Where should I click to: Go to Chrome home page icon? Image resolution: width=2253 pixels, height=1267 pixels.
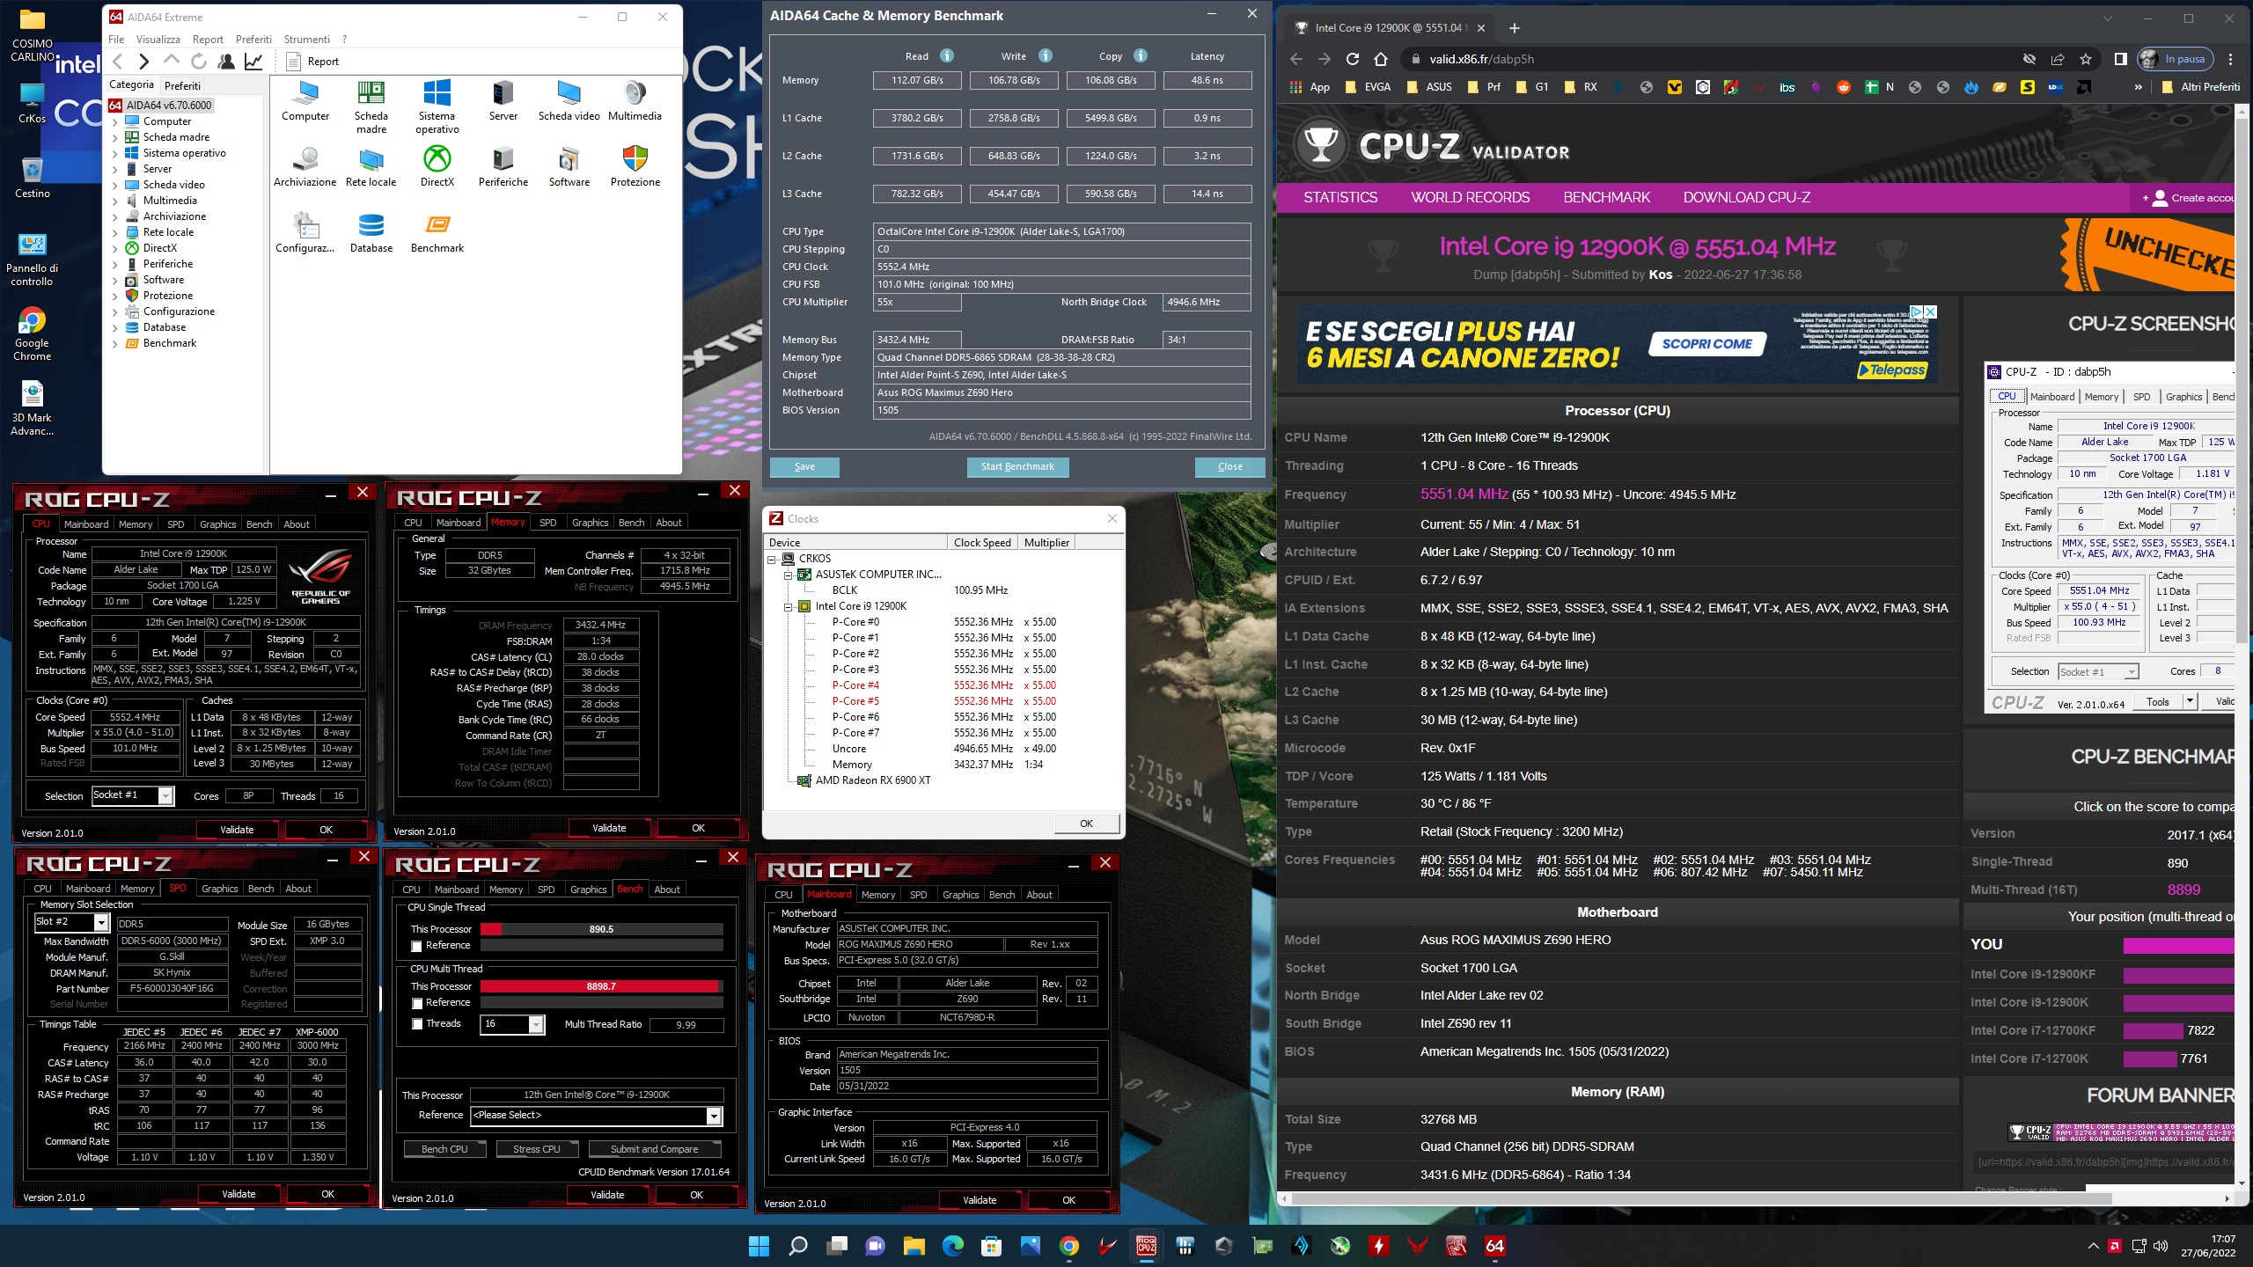pyautogui.click(x=1381, y=59)
